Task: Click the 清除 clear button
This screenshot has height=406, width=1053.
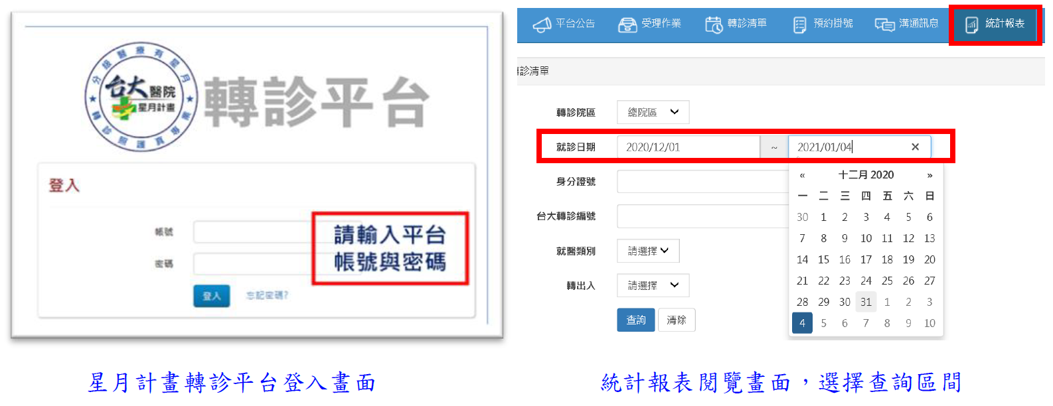Action: (677, 320)
